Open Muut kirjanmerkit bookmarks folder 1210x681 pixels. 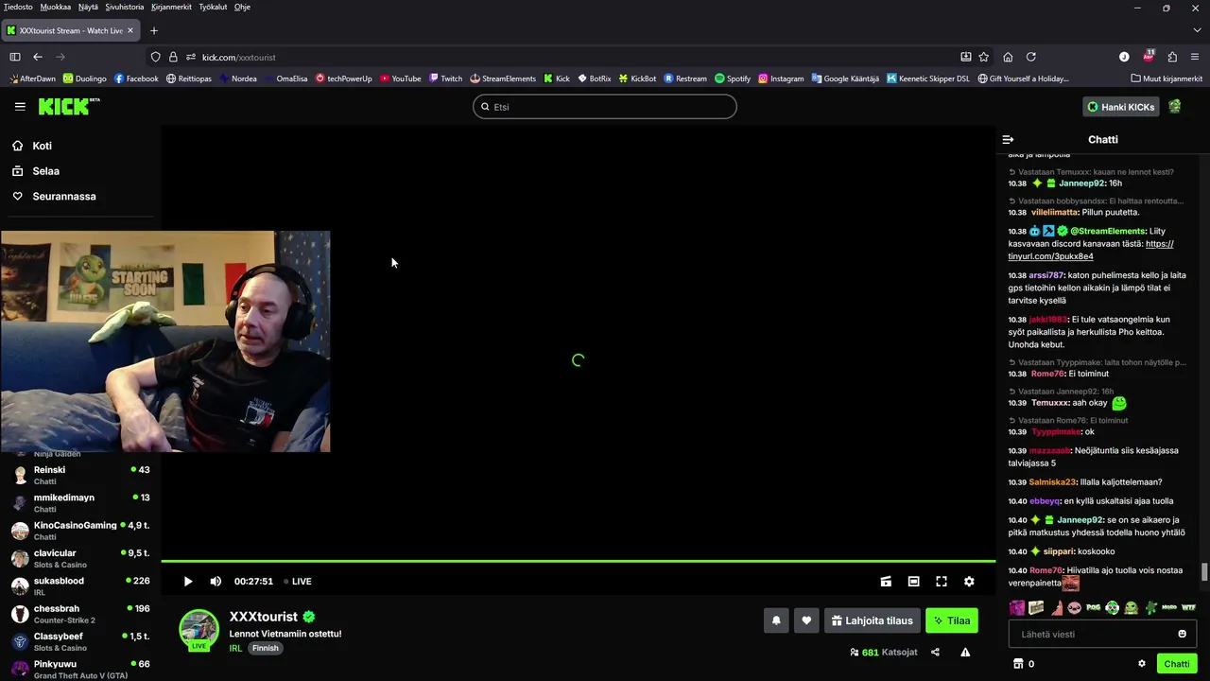(1166, 79)
